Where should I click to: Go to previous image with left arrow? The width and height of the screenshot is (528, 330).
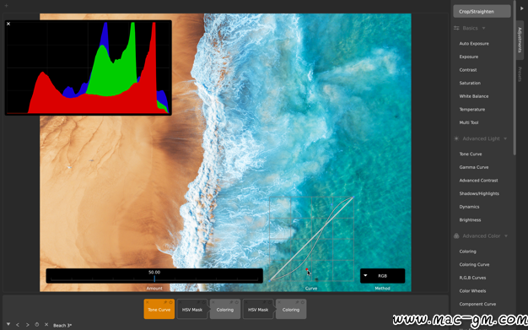pos(18,325)
